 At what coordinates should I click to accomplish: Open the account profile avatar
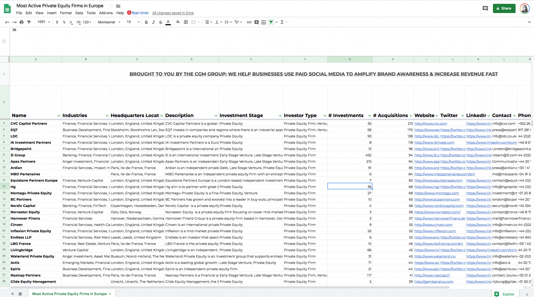(x=525, y=8)
